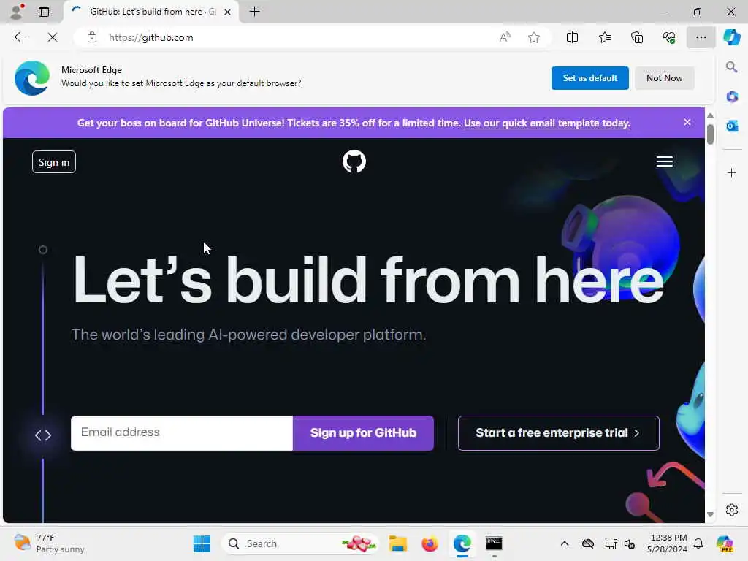Open the tab actions menu icon
The image size is (748, 561).
(44, 12)
